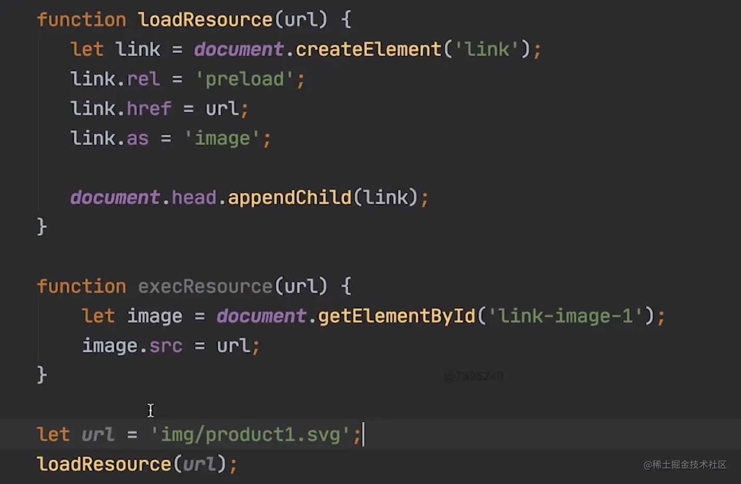Click the url variable in 'let url' declaration
741x484 pixels.
tap(98, 434)
